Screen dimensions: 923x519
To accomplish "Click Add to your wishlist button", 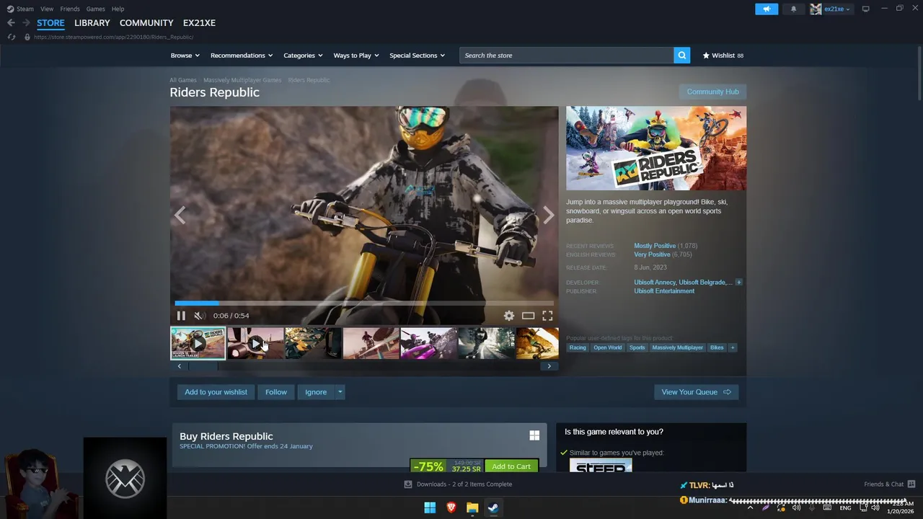I will tap(216, 392).
